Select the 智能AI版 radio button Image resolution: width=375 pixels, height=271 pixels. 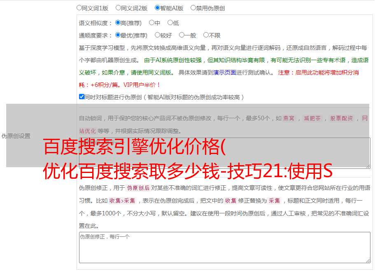[157, 8]
